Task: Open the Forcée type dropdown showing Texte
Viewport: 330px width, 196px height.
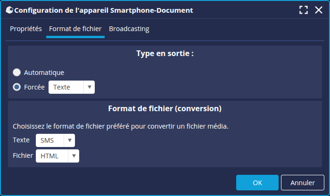Action: (72, 87)
